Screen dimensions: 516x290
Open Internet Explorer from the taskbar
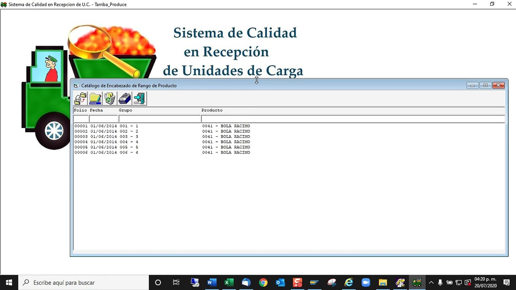349,283
